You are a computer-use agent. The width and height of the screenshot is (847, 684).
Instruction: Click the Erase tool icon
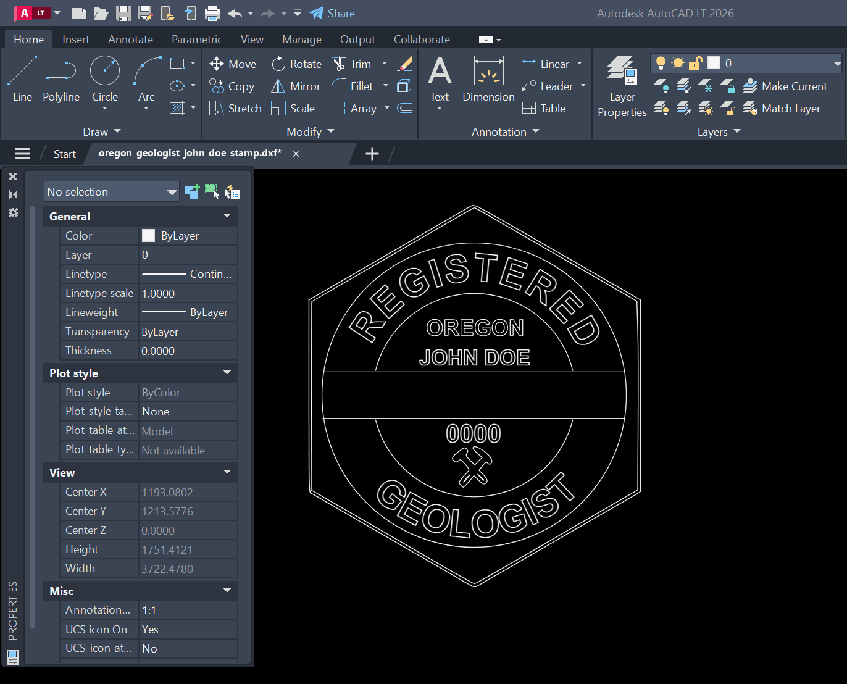pos(405,64)
